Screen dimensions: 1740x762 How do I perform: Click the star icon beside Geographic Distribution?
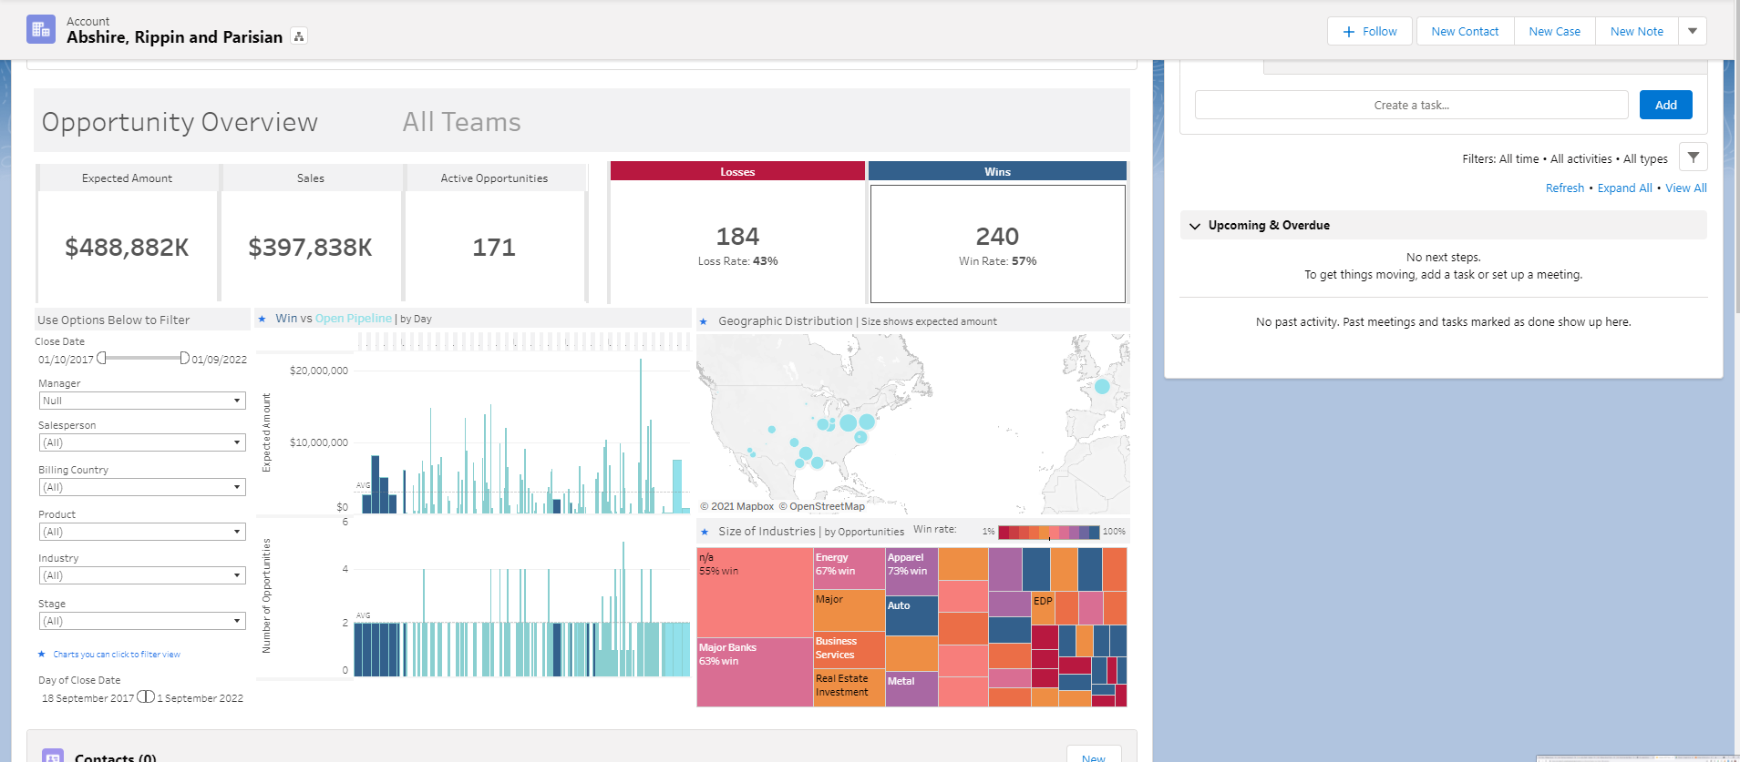[x=703, y=321]
